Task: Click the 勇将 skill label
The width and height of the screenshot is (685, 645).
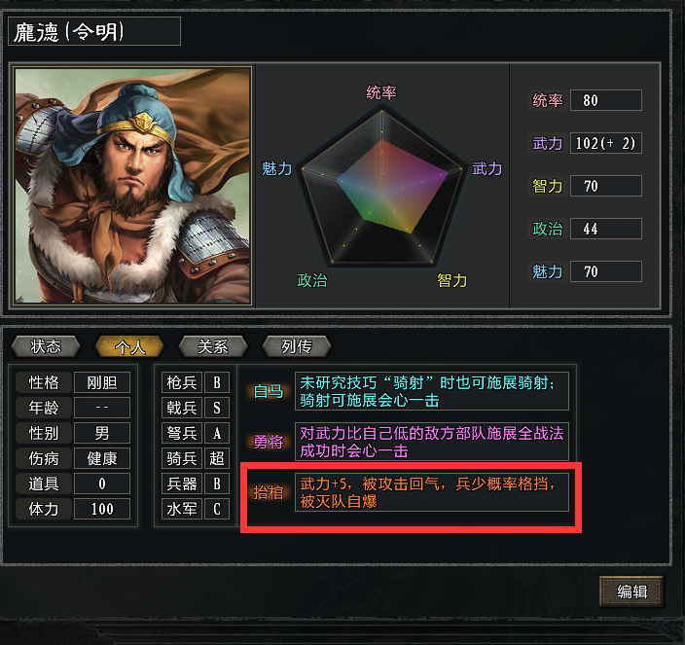Action: (x=269, y=442)
